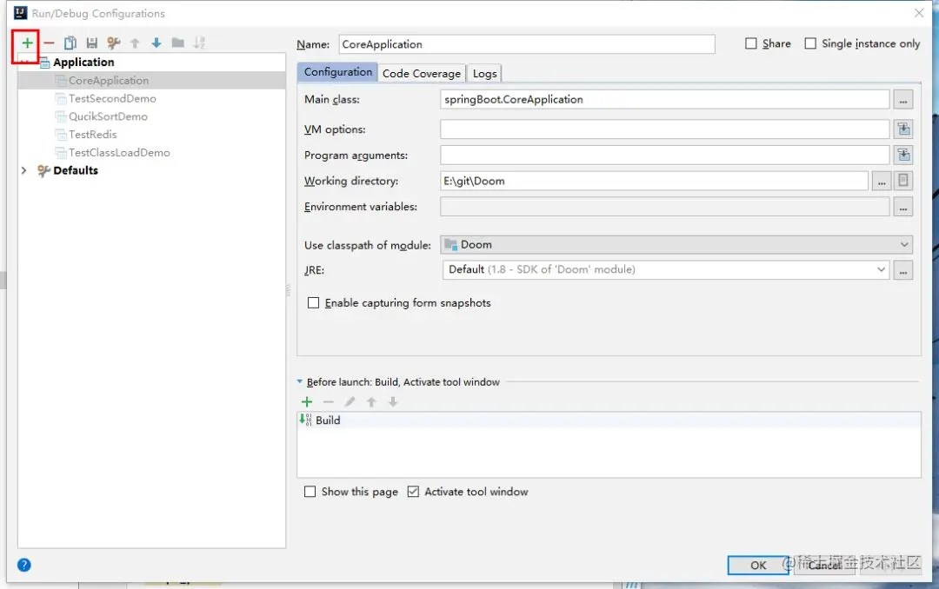The width and height of the screenshot is (939, 589).
Task: Expand the Defaults tree node
Action: tap(24, 170)
